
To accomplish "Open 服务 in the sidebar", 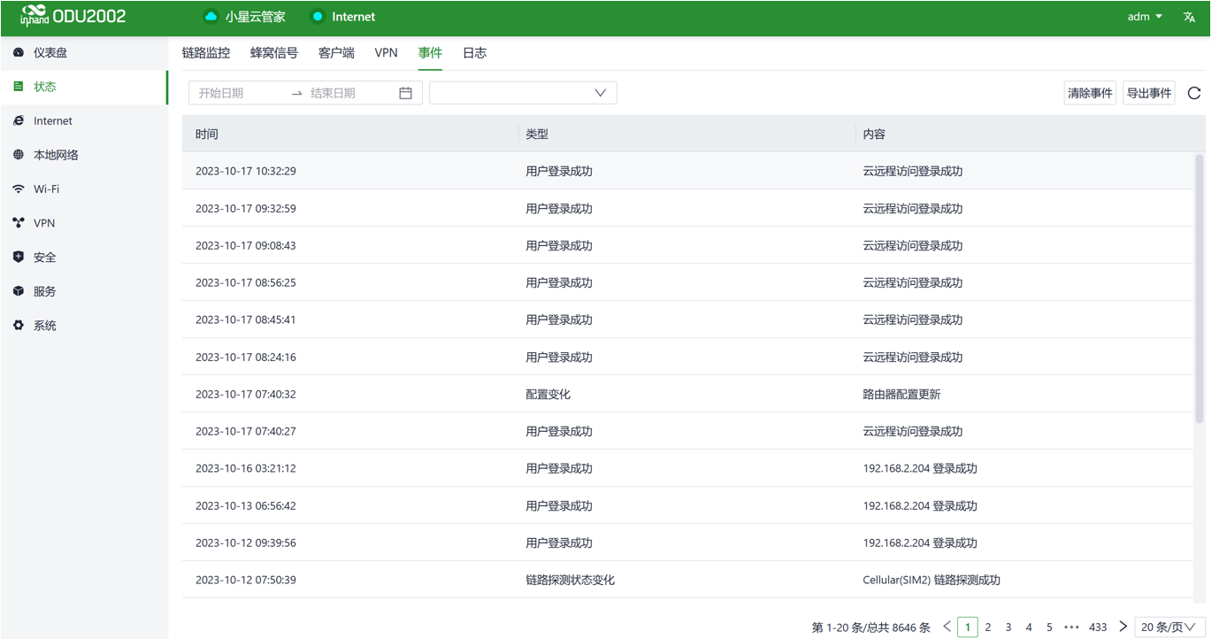I will (84, 291).
